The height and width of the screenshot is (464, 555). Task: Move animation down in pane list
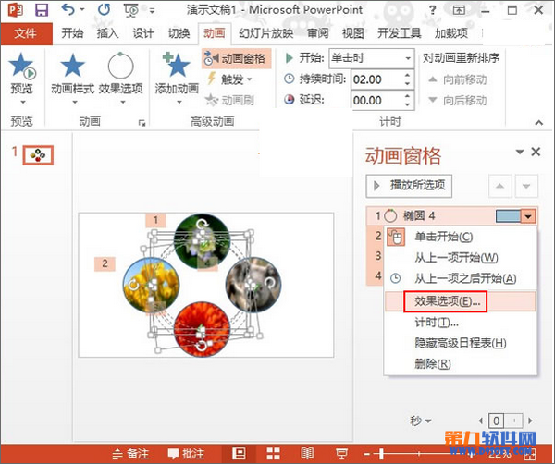pyautogui.click(x=526, y=186)
